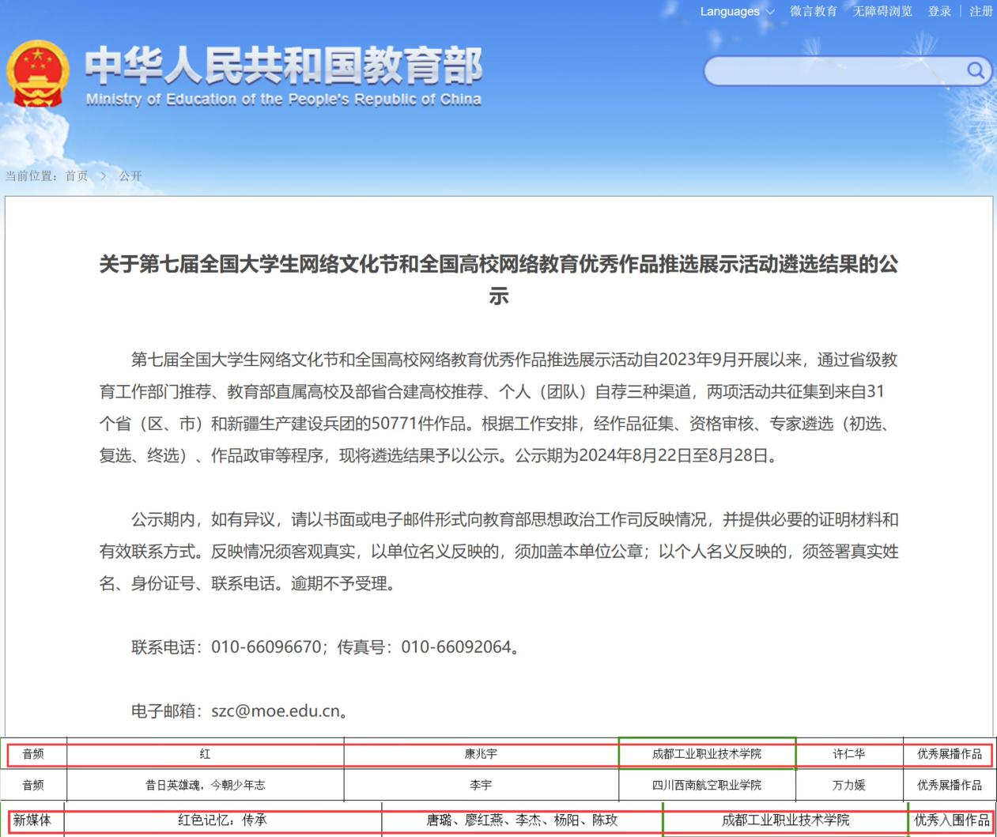Click table cell 康兆宇
Image resolution: width=997 pixels, height=837 pixels.
click(x=481, y=753)
